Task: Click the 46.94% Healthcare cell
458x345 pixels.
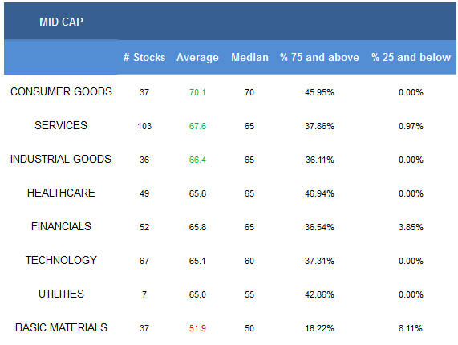Action: coord(319,193)
